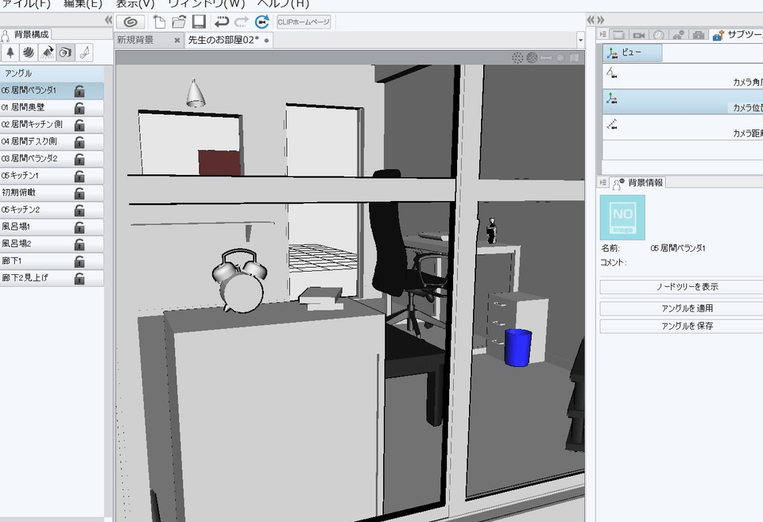The height and width of the screenshot is (522, 763).
Task: Switch to the 新規背景 document tab
Action: pos(136,40)
